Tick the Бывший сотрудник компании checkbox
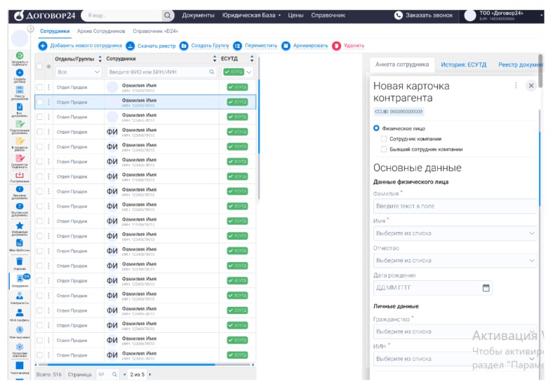Image resolution: width=553 pixels, height=391 pixels. [x=384, y=149]
